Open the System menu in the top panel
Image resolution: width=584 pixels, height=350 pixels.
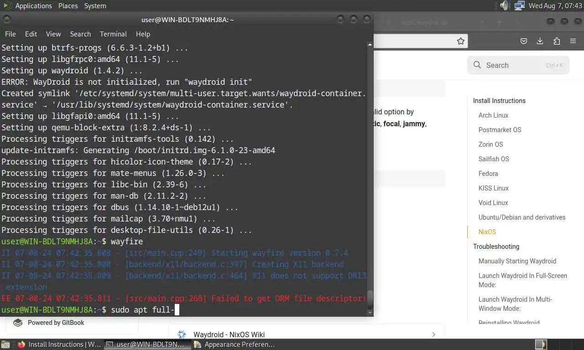95,6
